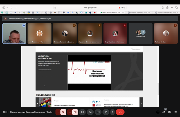Switch to the Meet lecture browser tab
This screenshot has width=180, height=117.
tap(111, 12)
